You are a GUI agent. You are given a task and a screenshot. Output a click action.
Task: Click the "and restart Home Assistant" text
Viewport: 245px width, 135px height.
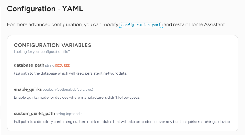click(x=194, y=24)
